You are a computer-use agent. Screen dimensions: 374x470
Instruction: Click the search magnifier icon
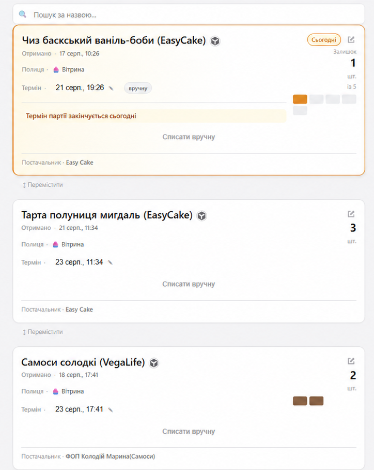[x=22, y=14]
